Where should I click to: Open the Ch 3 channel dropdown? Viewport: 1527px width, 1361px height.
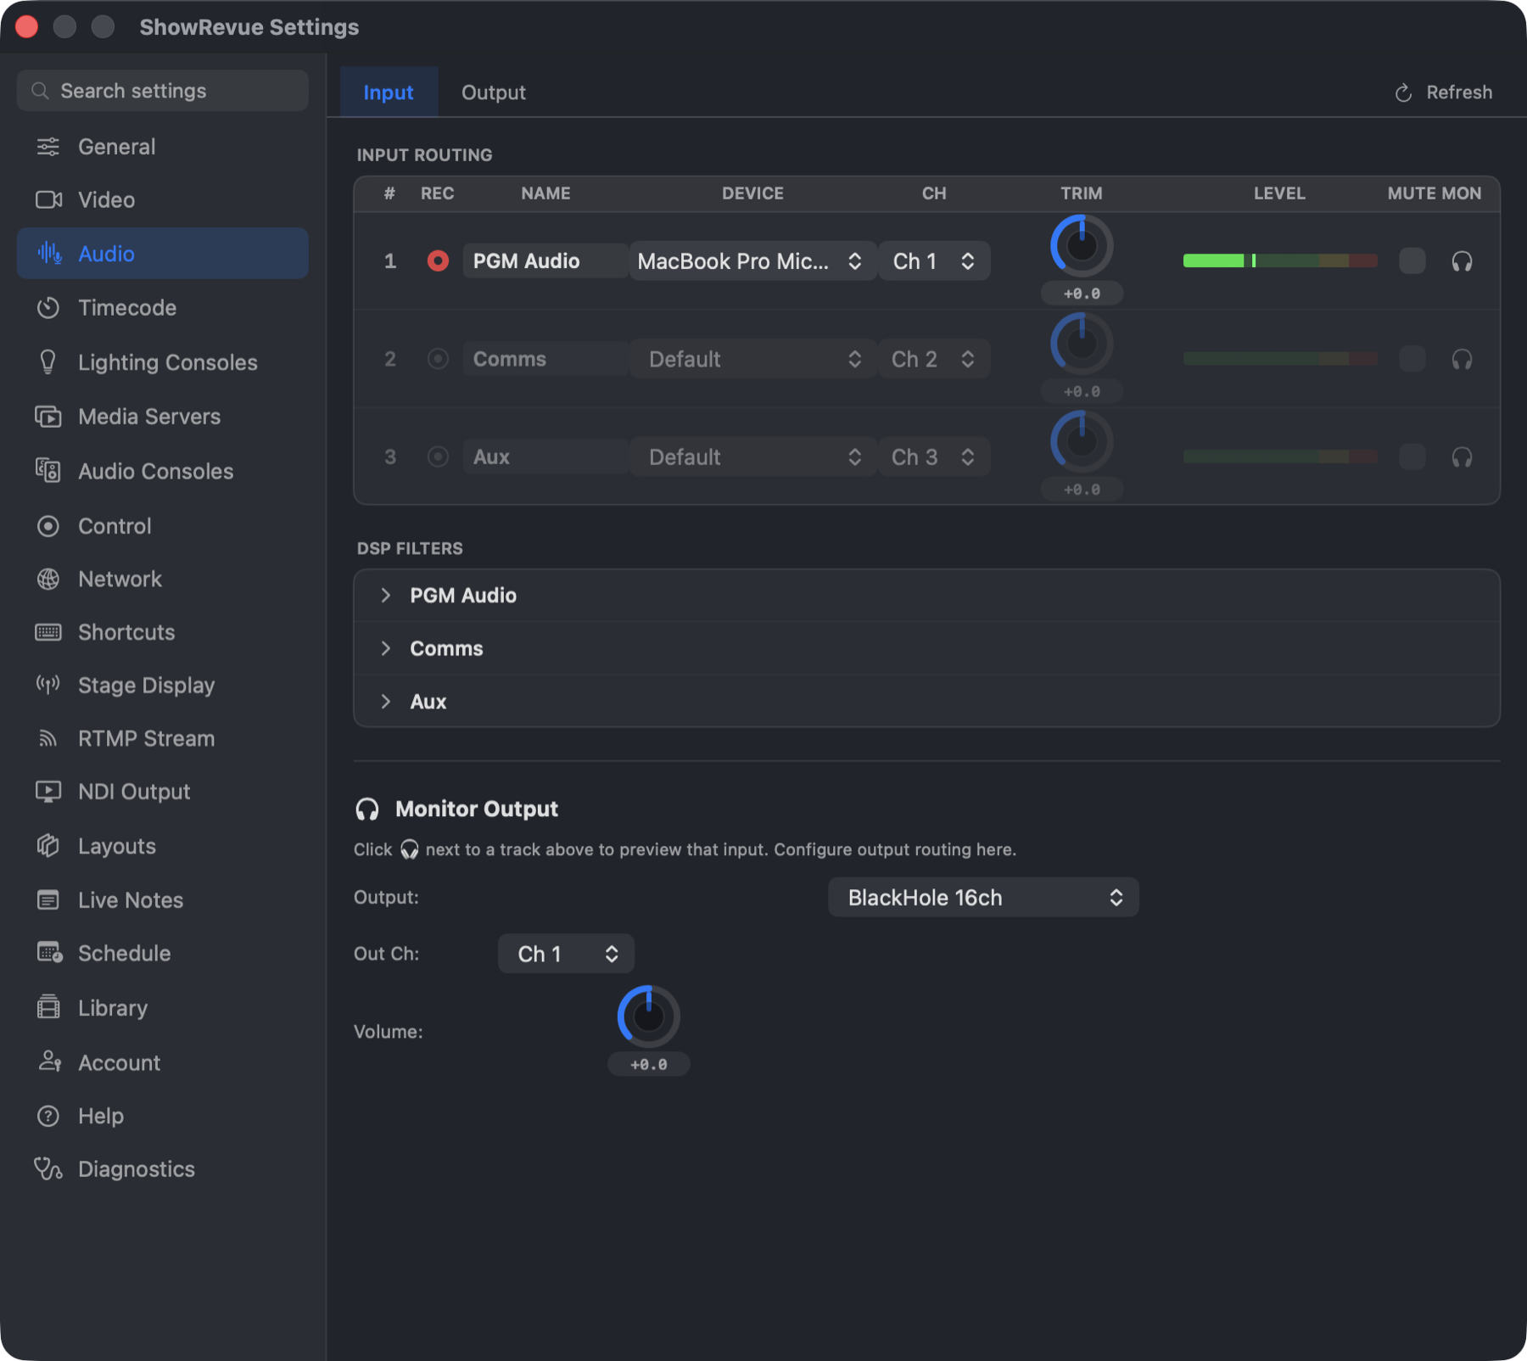(x=934, y=456)
